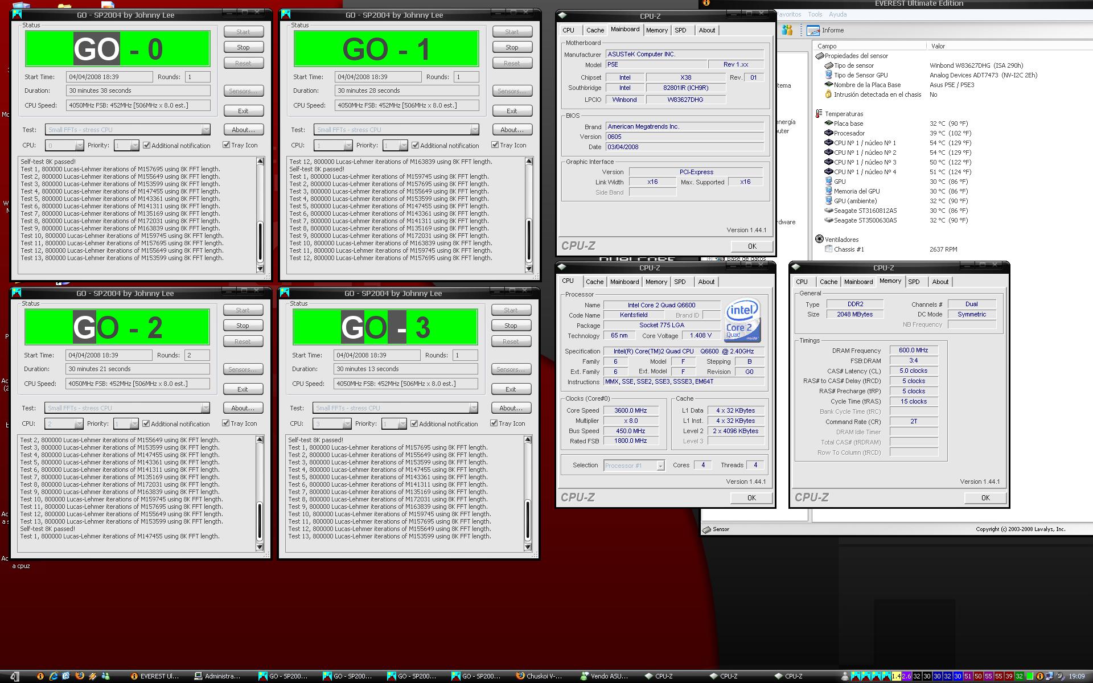
Task: Toggle Additional notification in GO - 3 window
Action: pos(414,424)
